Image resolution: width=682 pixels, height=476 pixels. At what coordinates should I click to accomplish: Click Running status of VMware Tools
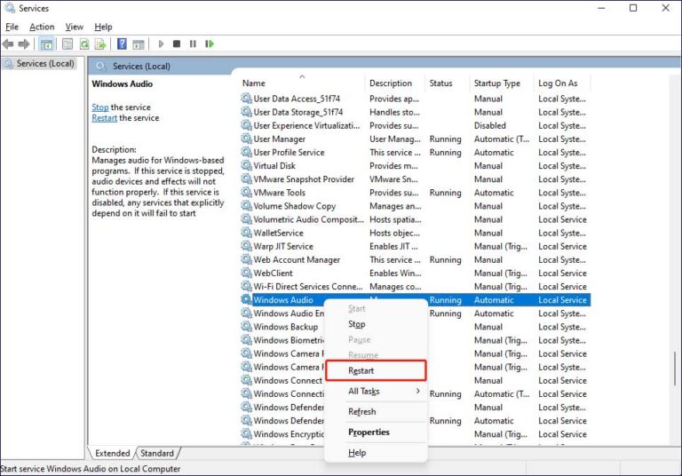(x=445, y=193)
